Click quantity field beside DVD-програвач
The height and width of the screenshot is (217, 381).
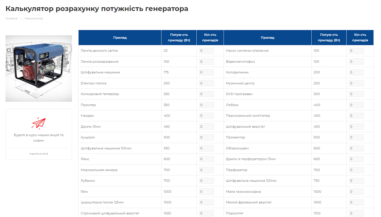pyautogui.click(x=356, y=94)
